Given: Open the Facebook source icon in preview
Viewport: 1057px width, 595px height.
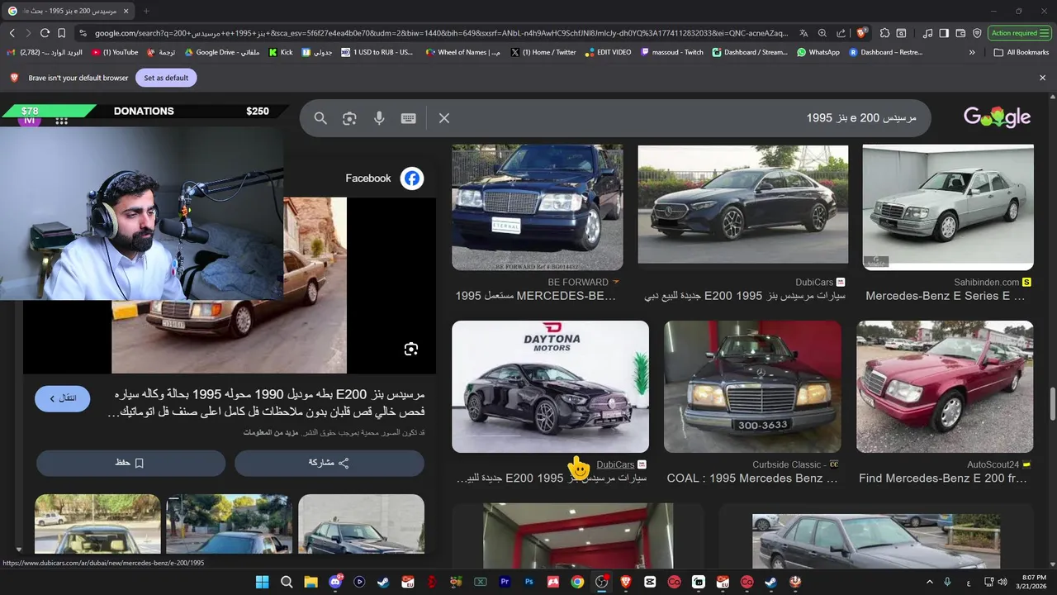Looking at the screenshot, I should 412,178.
